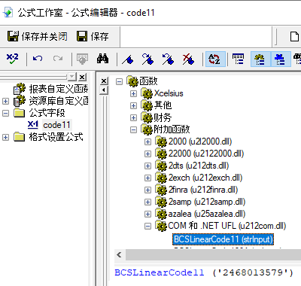Expand the Xcelsius function group
Screen dimensions: 301x286
[133, 93]
